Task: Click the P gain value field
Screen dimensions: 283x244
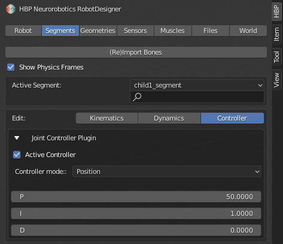Action: point(136,197)
